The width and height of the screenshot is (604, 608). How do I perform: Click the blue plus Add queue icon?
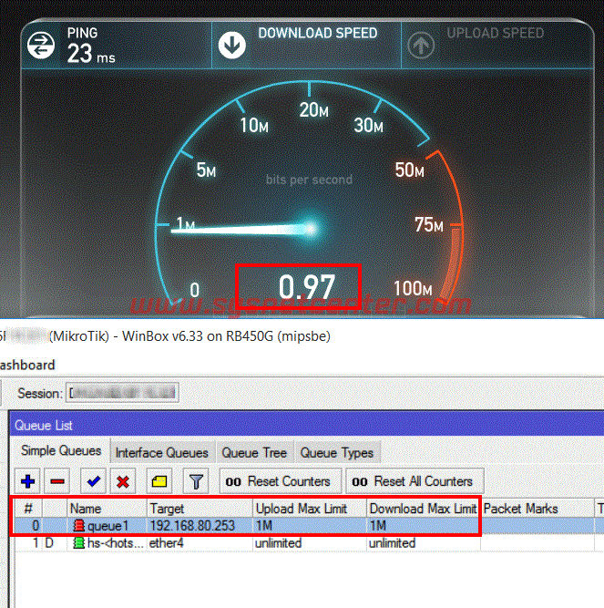point(28,481)
